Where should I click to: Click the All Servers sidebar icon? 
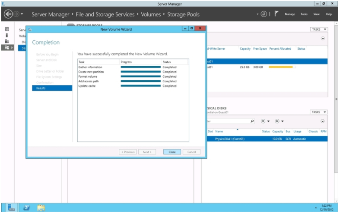coord(7,41)
